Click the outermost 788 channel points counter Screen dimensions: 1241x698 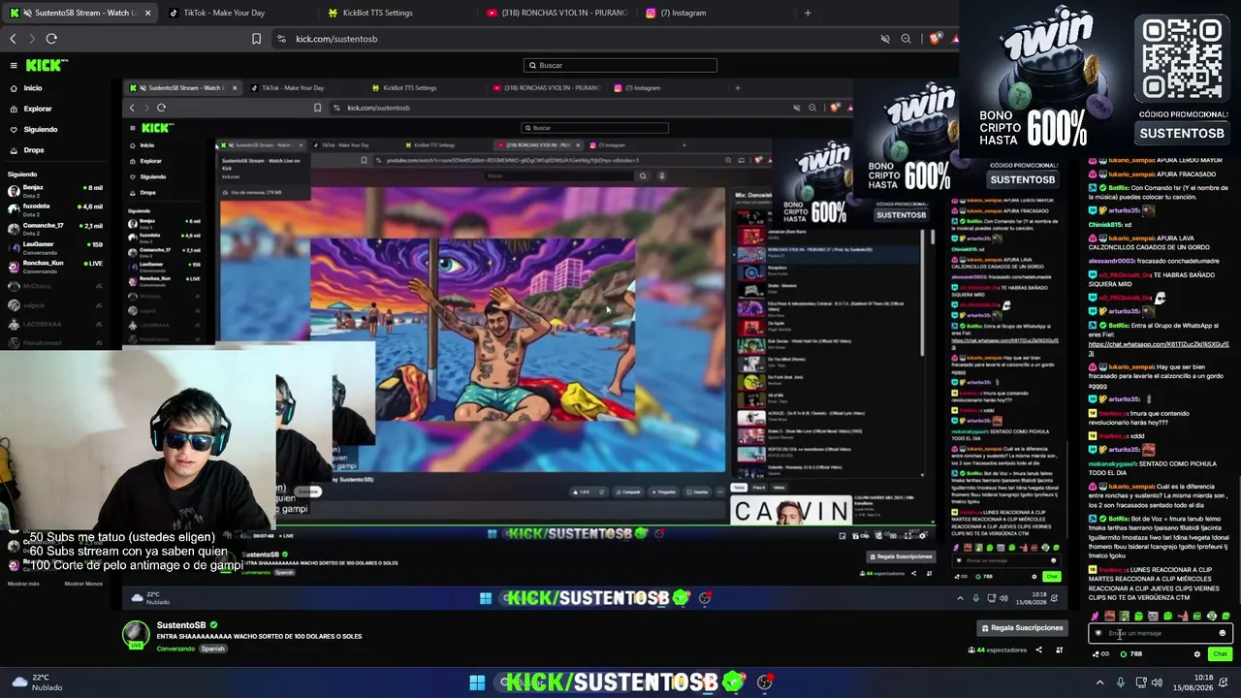[1130, 654]
